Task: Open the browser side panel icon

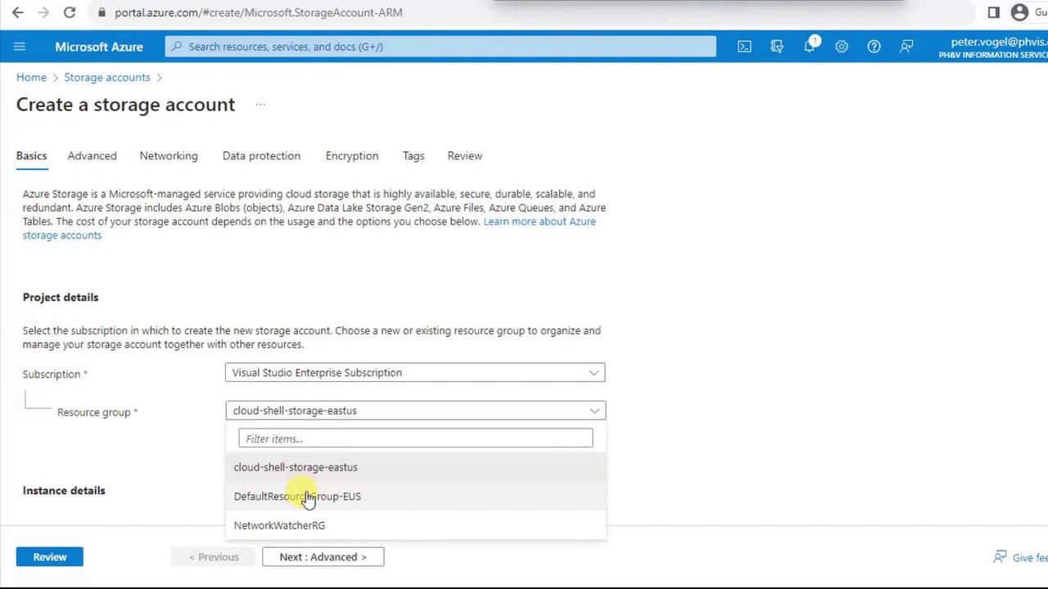Action: [993, 12]
